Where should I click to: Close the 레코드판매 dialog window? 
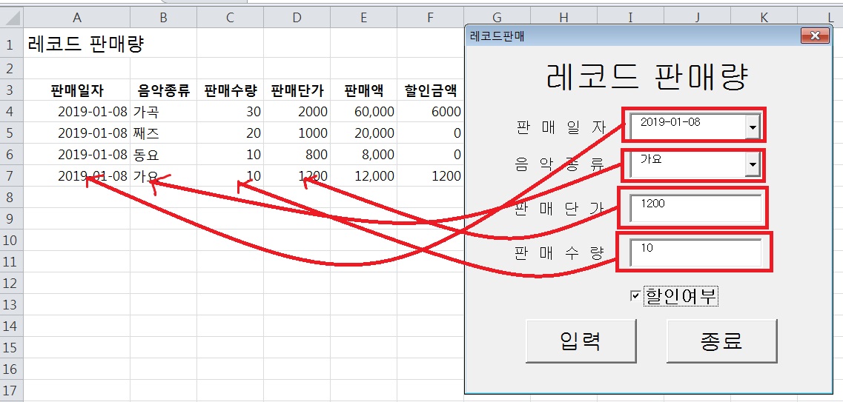tap(815, 36)
